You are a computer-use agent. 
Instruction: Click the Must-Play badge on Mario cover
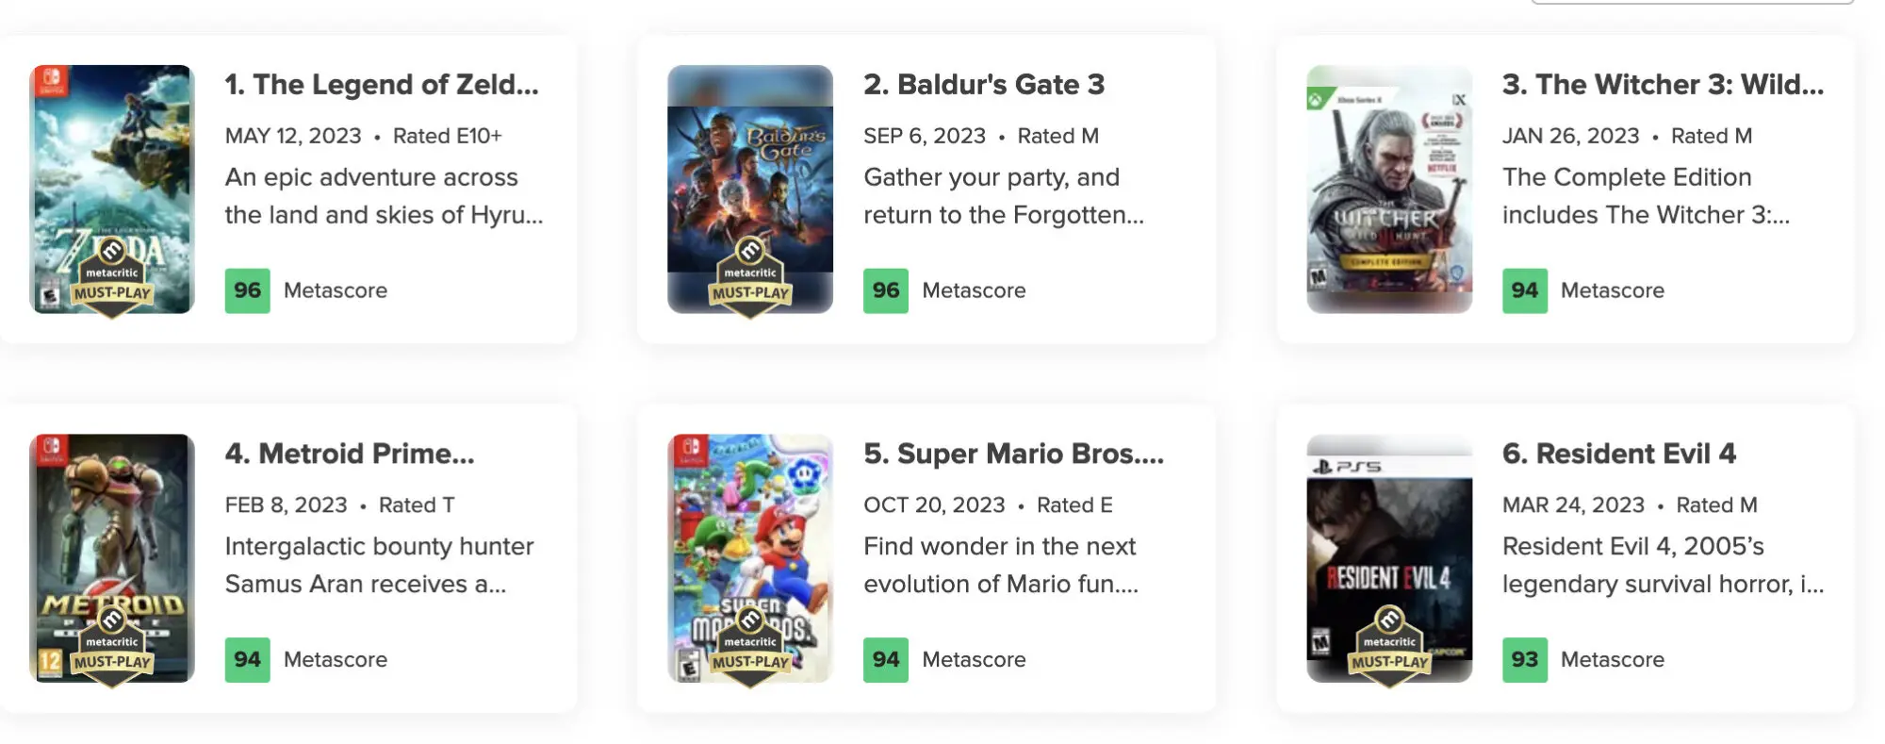(750, 647)
